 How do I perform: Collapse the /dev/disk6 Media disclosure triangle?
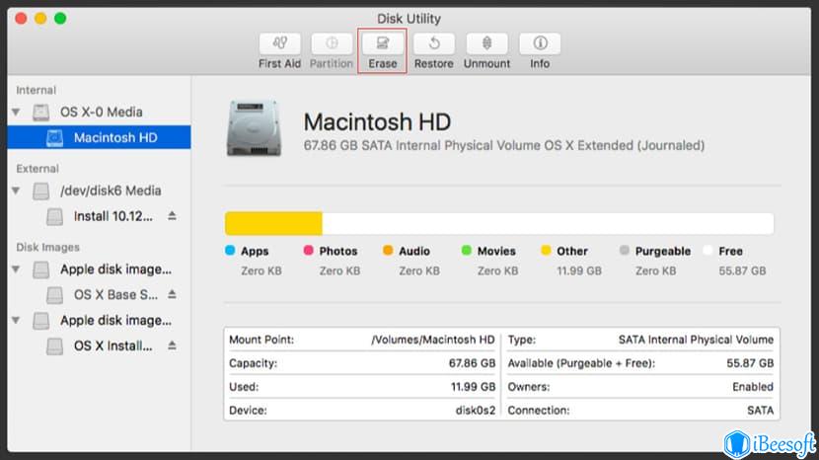click(16, 191)
